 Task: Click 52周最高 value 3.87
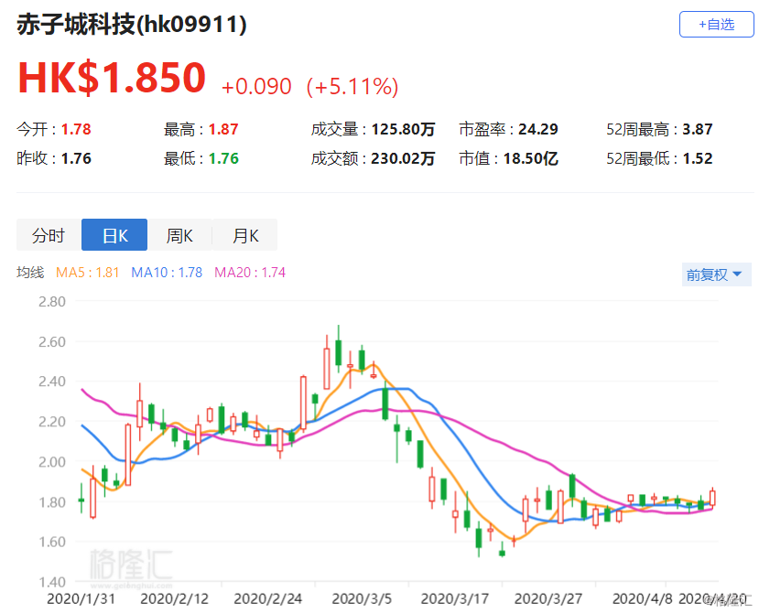pos(697,129)
